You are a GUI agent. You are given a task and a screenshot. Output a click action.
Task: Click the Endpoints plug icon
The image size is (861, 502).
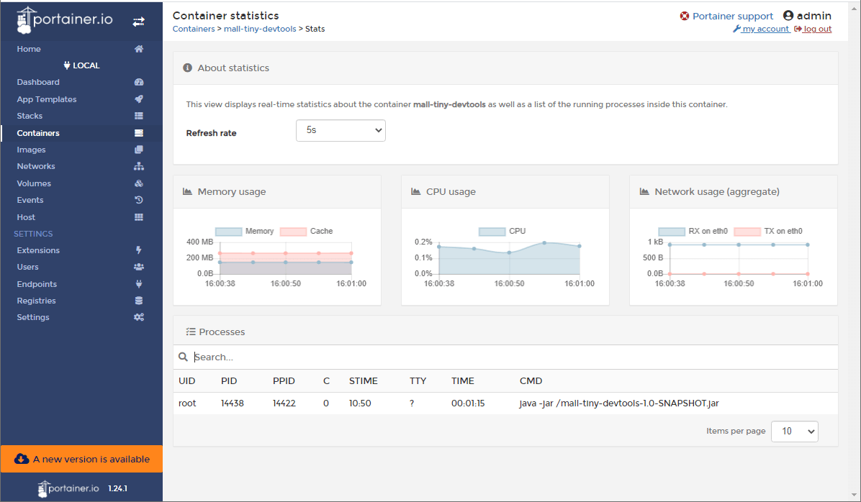(139, 284)
